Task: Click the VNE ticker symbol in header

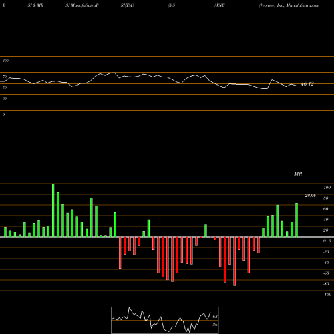Action: pyautogui.click(x=220, y=5)
